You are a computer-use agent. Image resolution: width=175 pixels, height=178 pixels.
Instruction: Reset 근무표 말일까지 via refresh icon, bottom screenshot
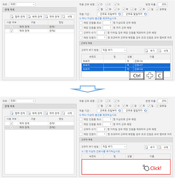145,111
